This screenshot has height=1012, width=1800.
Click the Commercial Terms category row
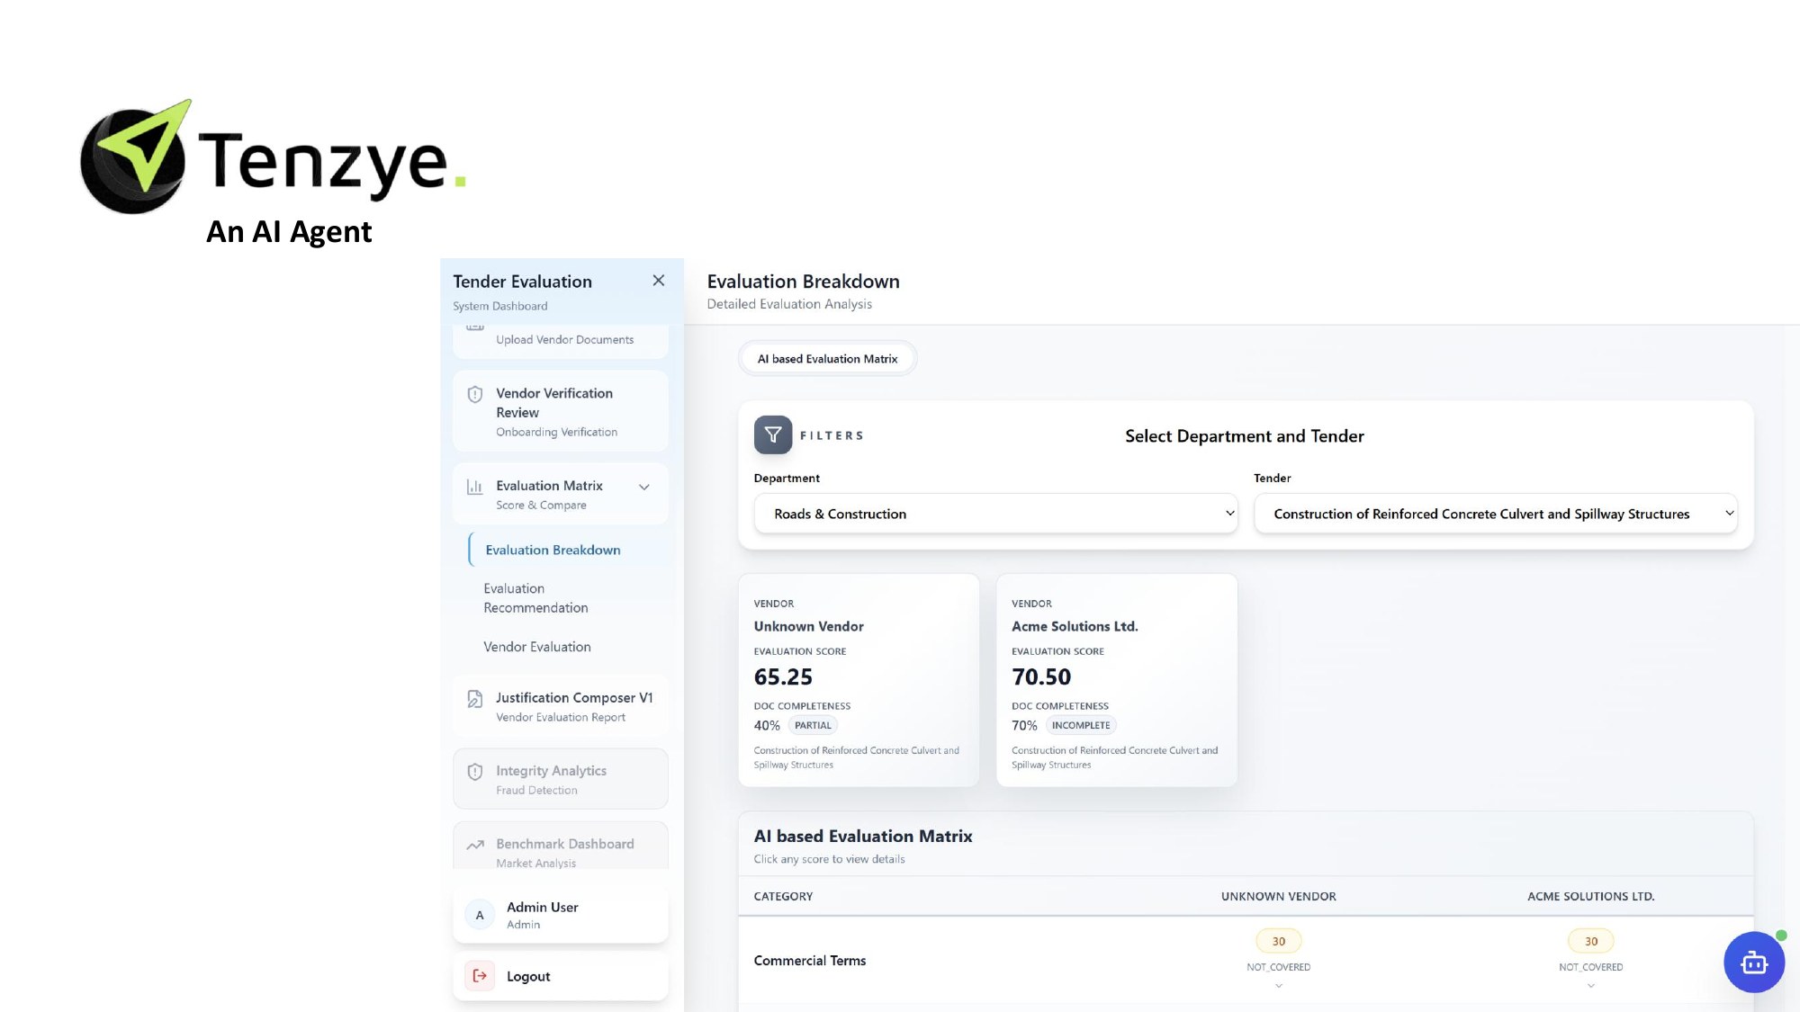pyautogui.click(x=1246, y=961)
